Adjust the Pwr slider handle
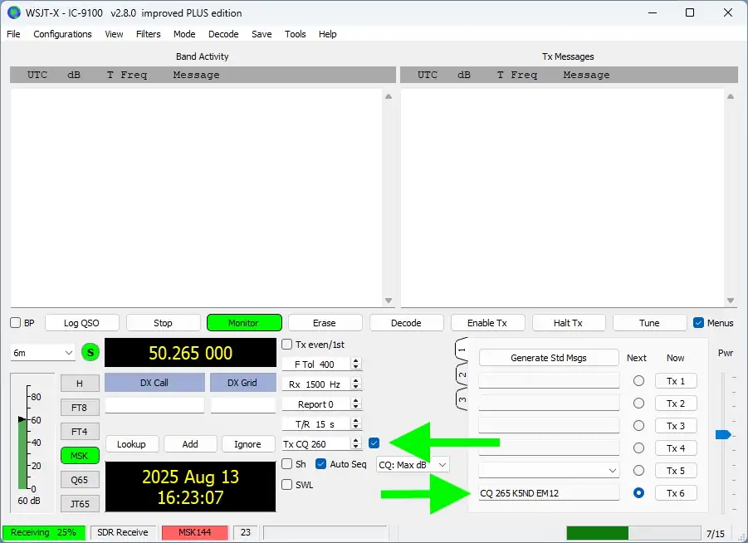 point(722,434)
